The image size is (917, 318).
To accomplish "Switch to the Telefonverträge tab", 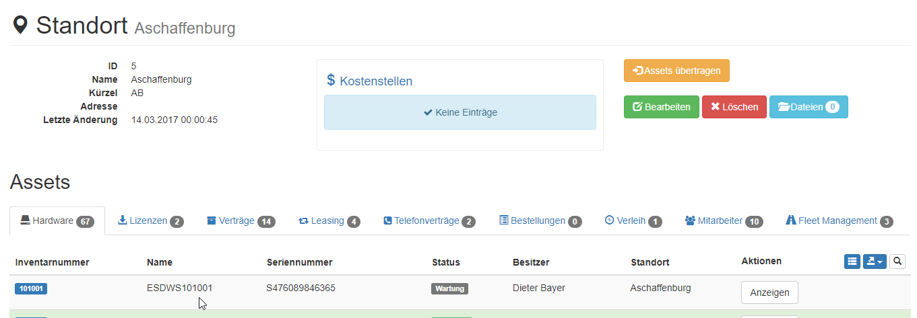I will pyautogui.click(x=429, y=221).
